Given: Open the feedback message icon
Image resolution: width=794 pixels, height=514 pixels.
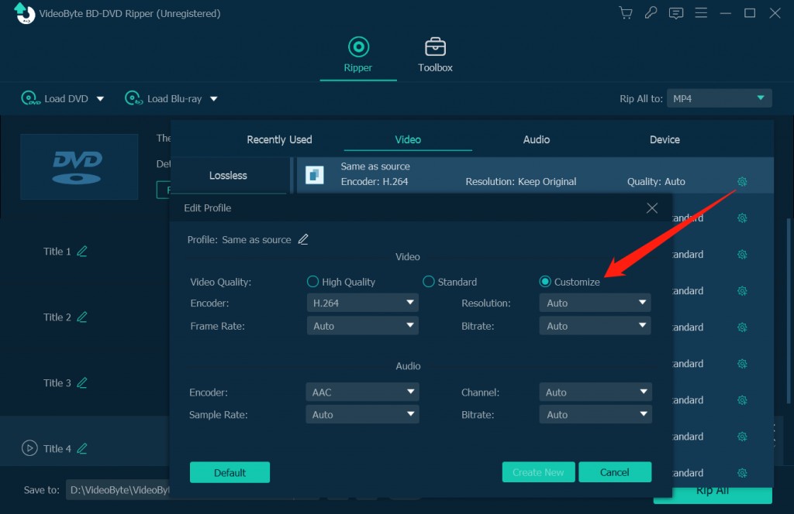Looking at the screenshot, I should click(676, 13).
